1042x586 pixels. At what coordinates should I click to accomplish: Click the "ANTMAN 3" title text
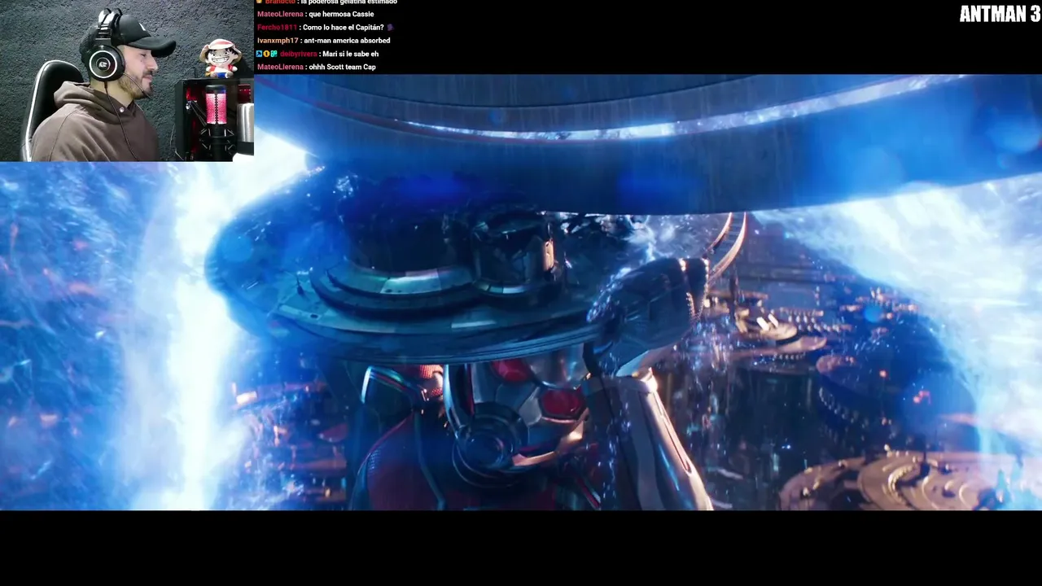pyautogui.click(x=999, y=14)
